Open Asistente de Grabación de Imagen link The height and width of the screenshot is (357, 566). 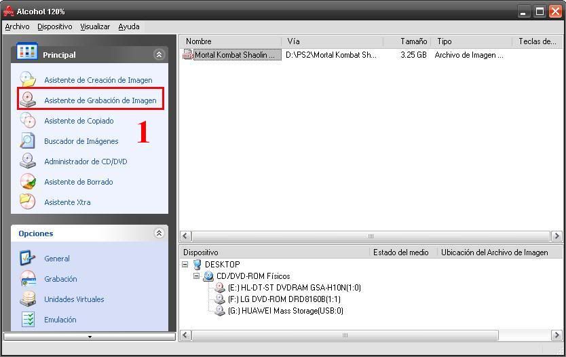(100, 100)
